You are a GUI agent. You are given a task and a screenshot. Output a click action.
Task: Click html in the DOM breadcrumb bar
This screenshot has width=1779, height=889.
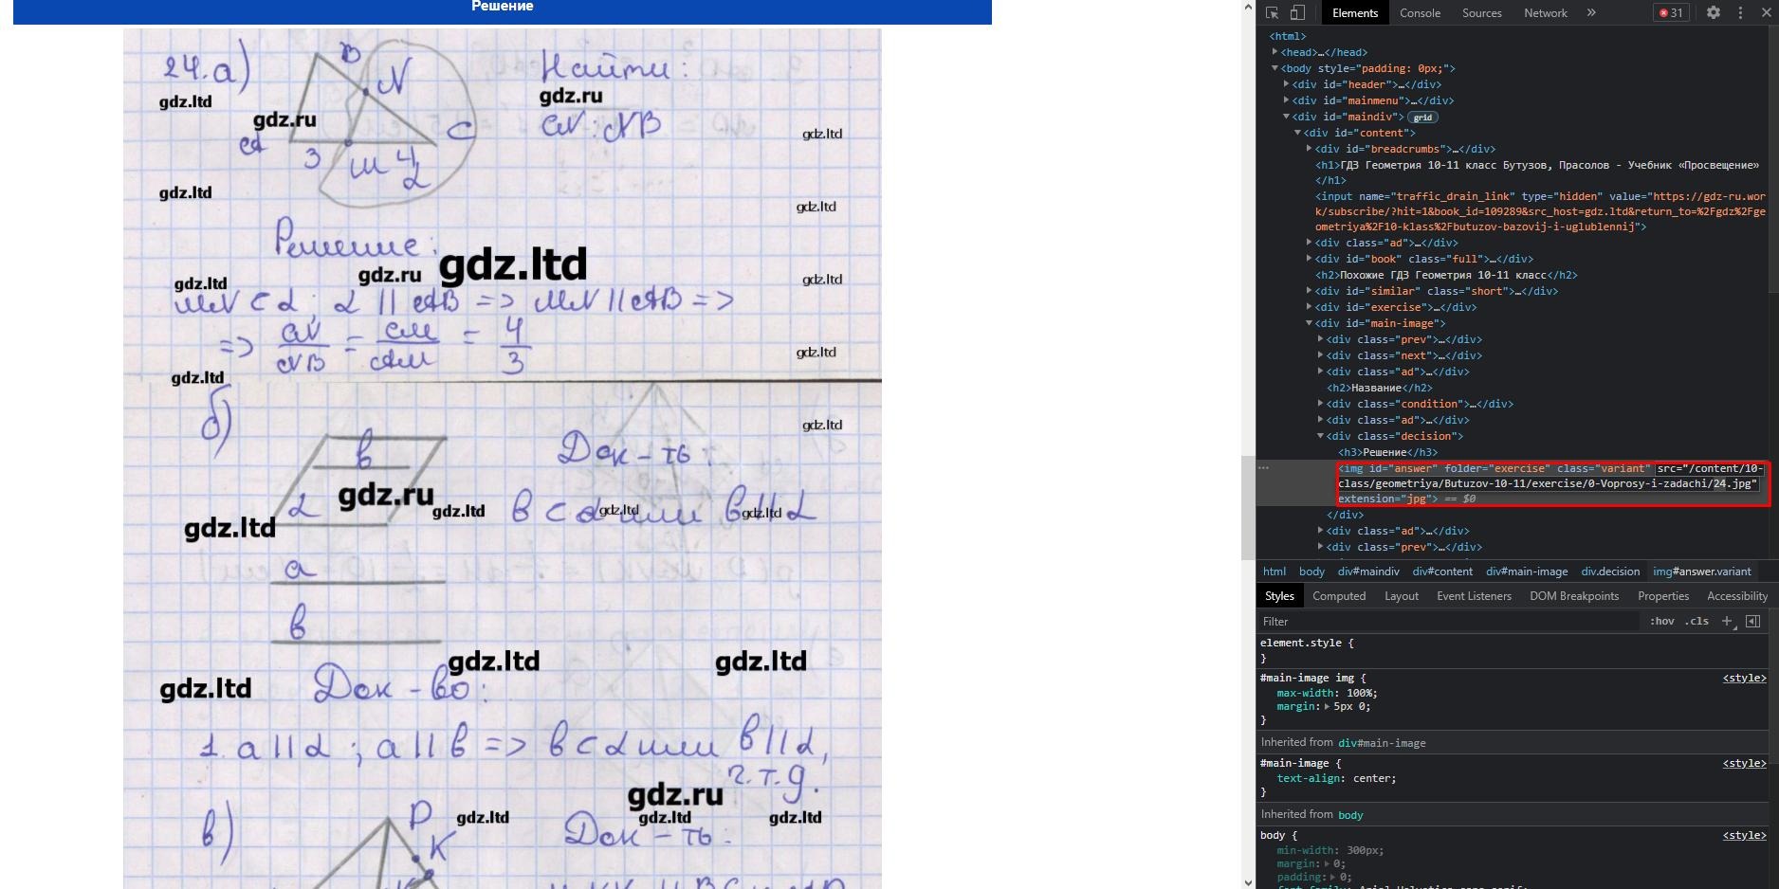tap(1275, 571)
